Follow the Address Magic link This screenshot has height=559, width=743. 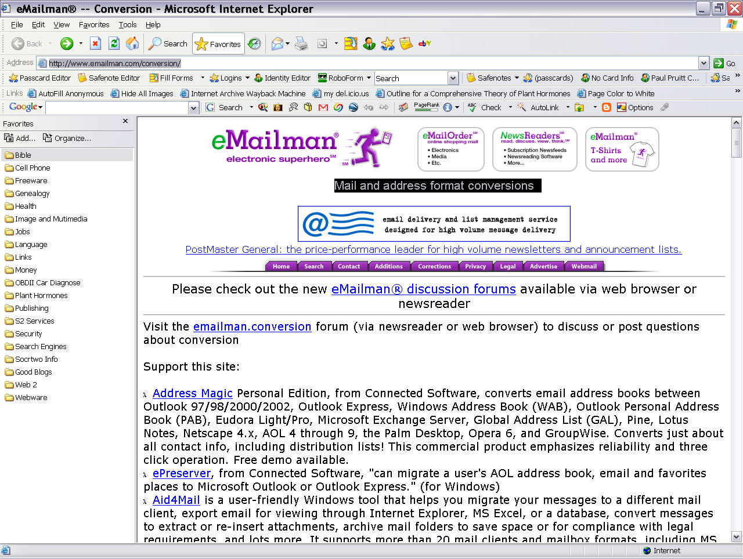coord(193,393)
